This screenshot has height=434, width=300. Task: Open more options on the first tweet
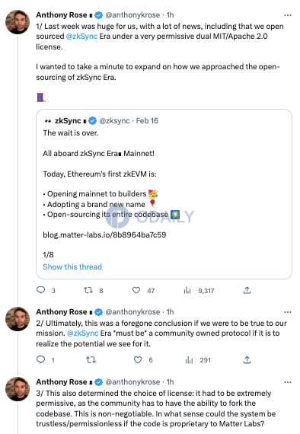[288, 15]
